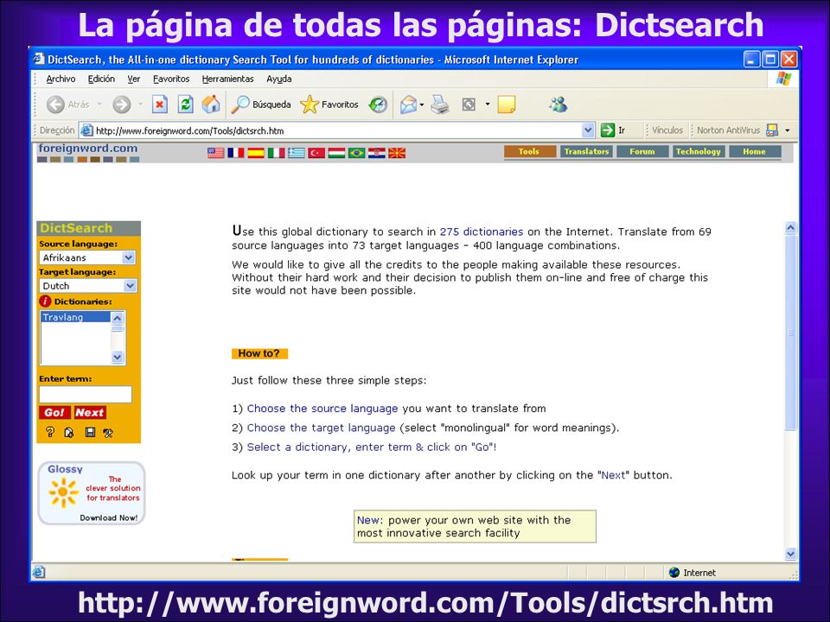This screenshot has width=830, height=622.
Task: Open the Edición menu
Action: (x=101, y=79)
